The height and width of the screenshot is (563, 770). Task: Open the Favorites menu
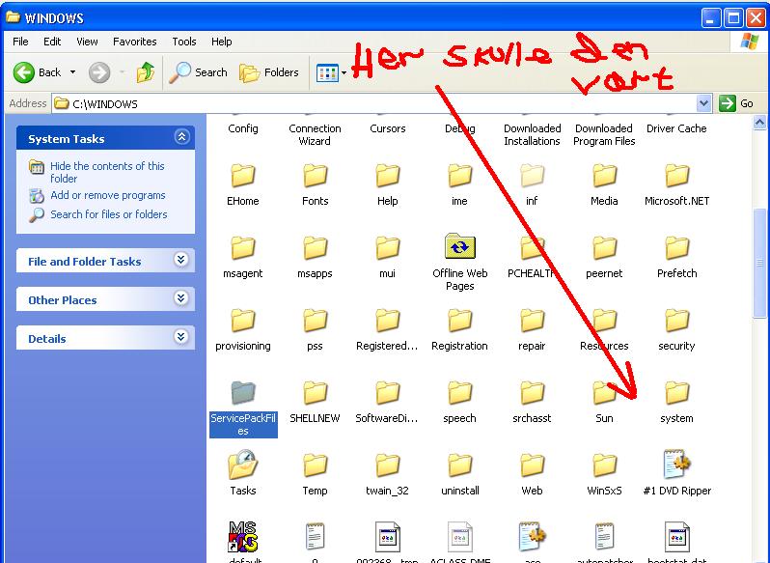pyautogui.click(x=134, y=42)
